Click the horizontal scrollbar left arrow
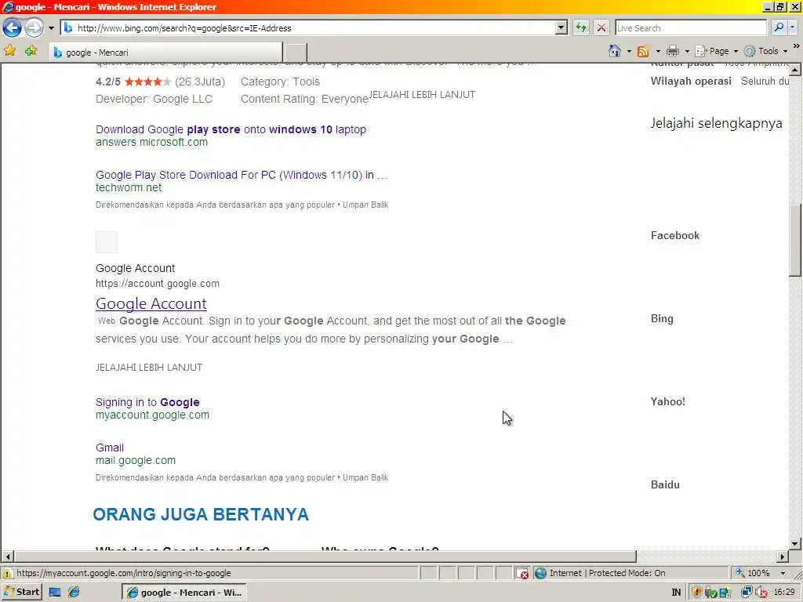 tap(8, 556)
